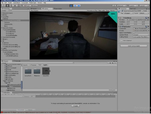The width and height of the screenshot is (151, 114).
Task: Adjust the Project thumbnail size slider
Action: (113, 90)
